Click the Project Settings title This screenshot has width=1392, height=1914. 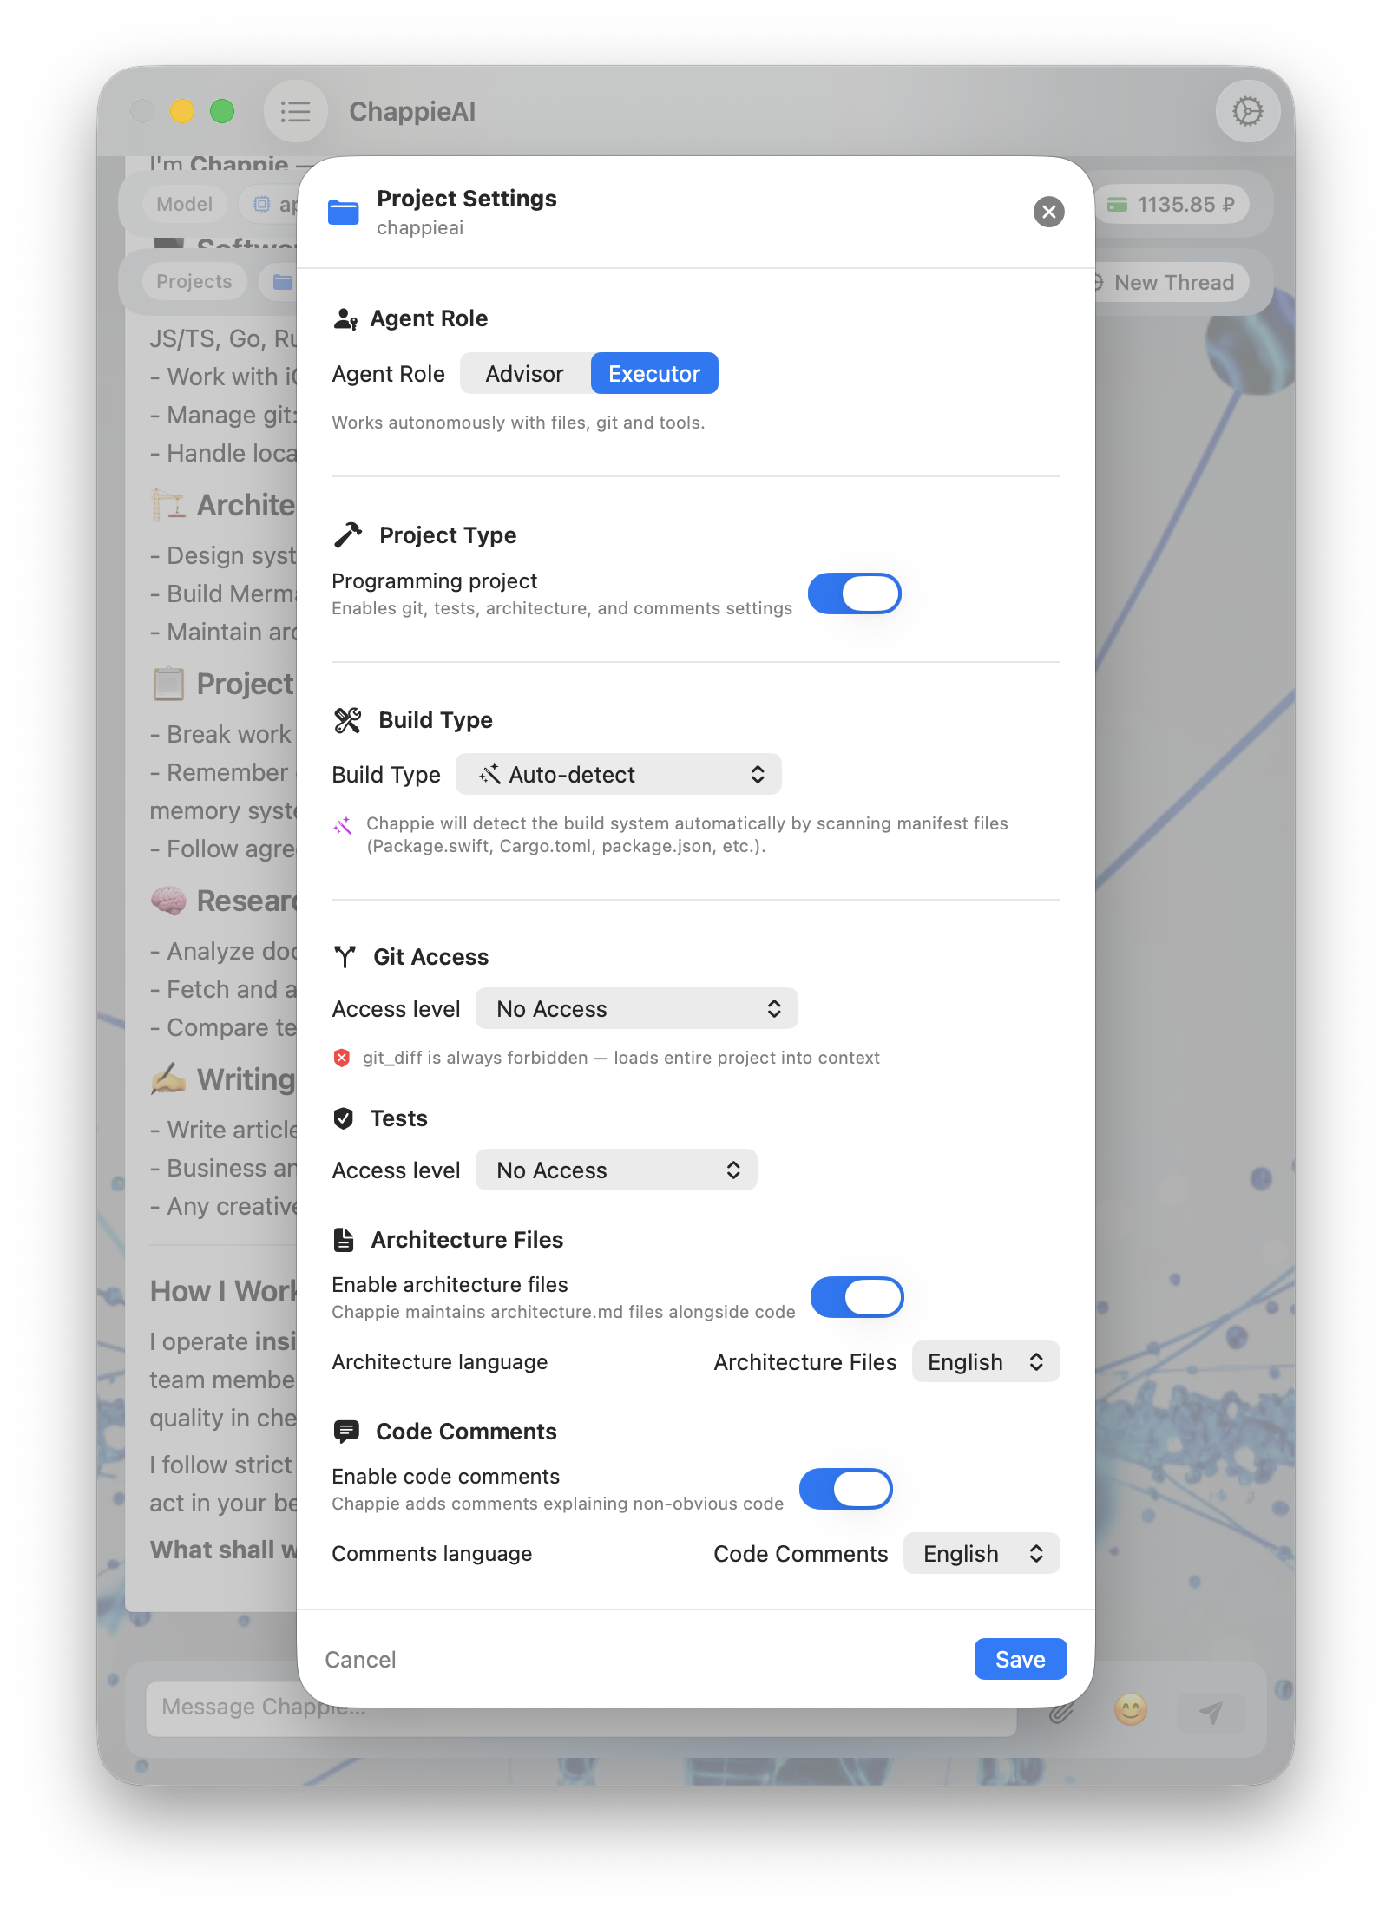pos(467,199)
